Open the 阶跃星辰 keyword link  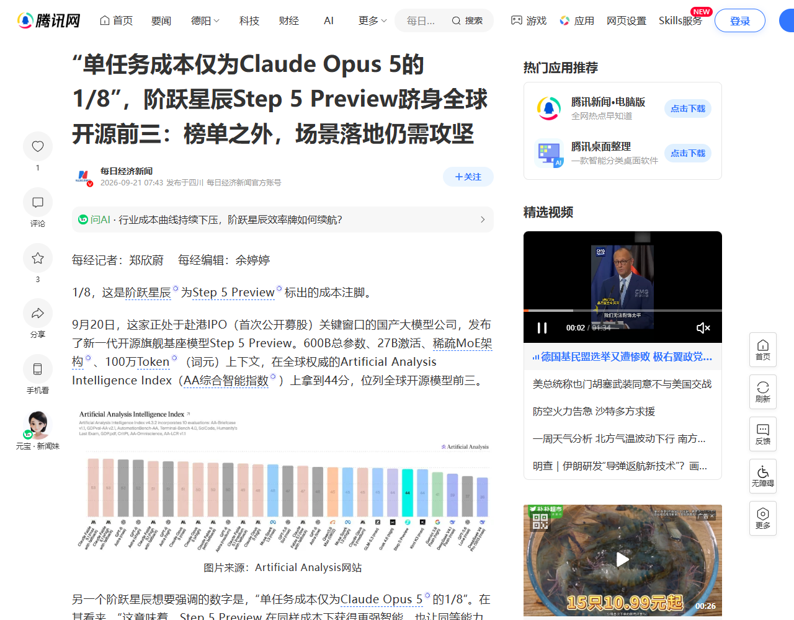pos(148,293)
